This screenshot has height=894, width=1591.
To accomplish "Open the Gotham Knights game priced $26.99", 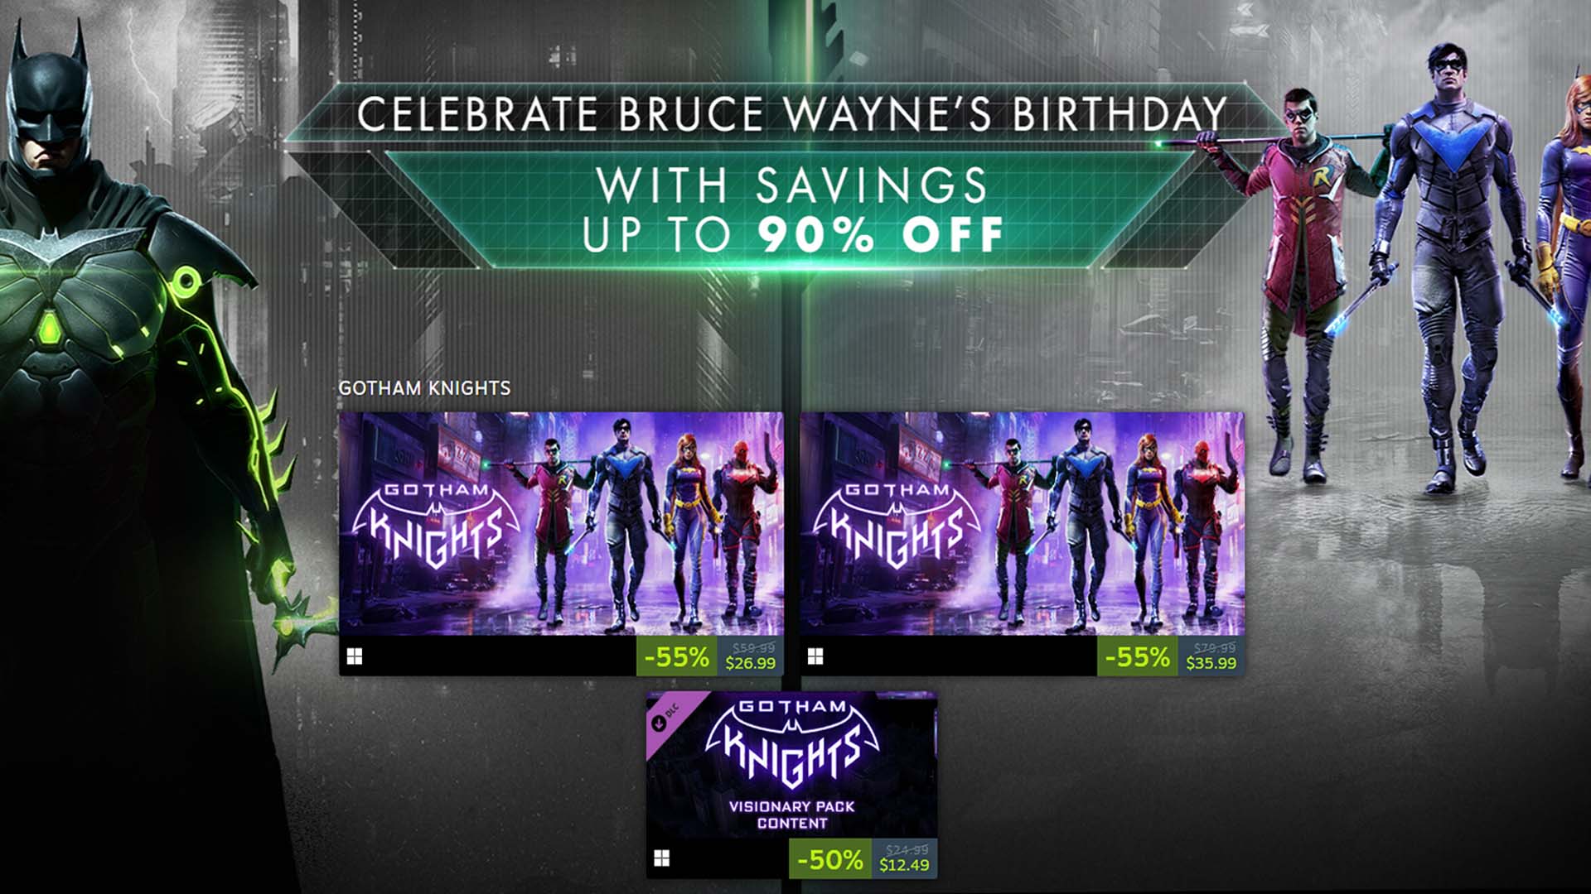I will 561,524.
